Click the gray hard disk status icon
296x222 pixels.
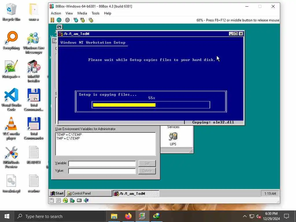tap(79, 200)
